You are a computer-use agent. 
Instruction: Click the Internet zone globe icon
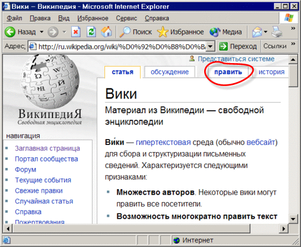(176, 240)
